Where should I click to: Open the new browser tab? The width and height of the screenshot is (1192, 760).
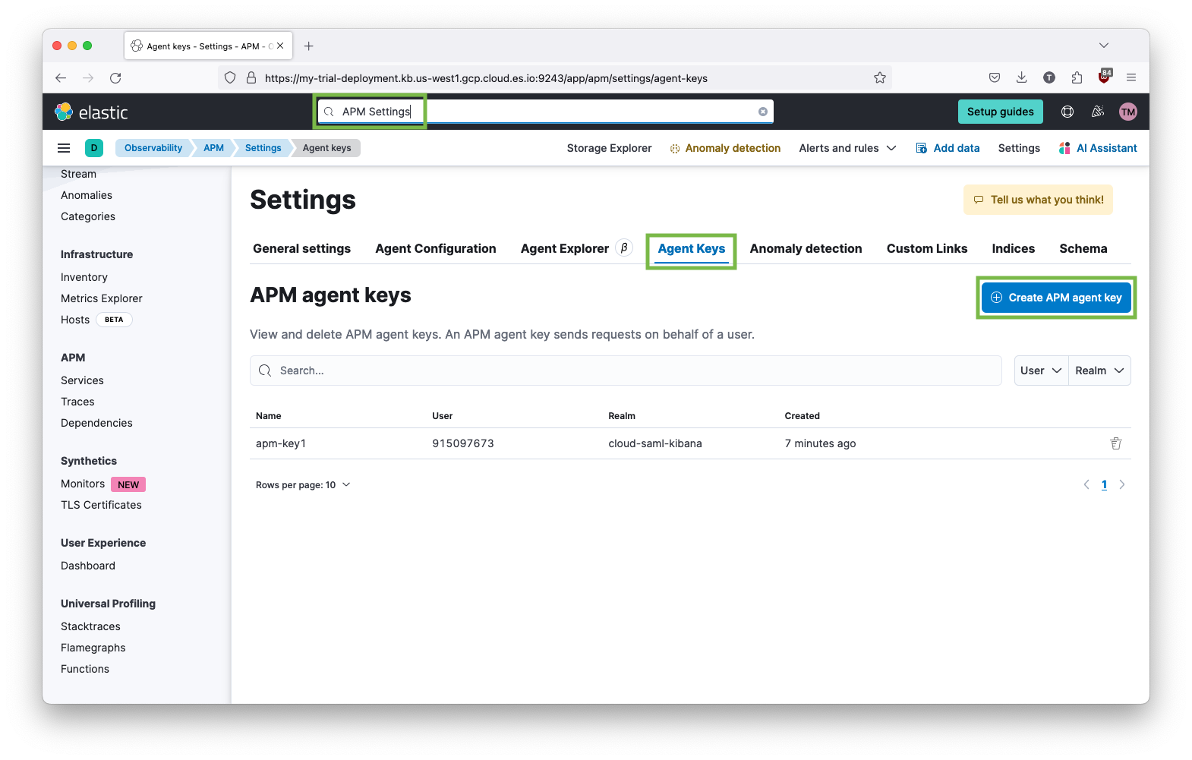[x=309, y=46]
